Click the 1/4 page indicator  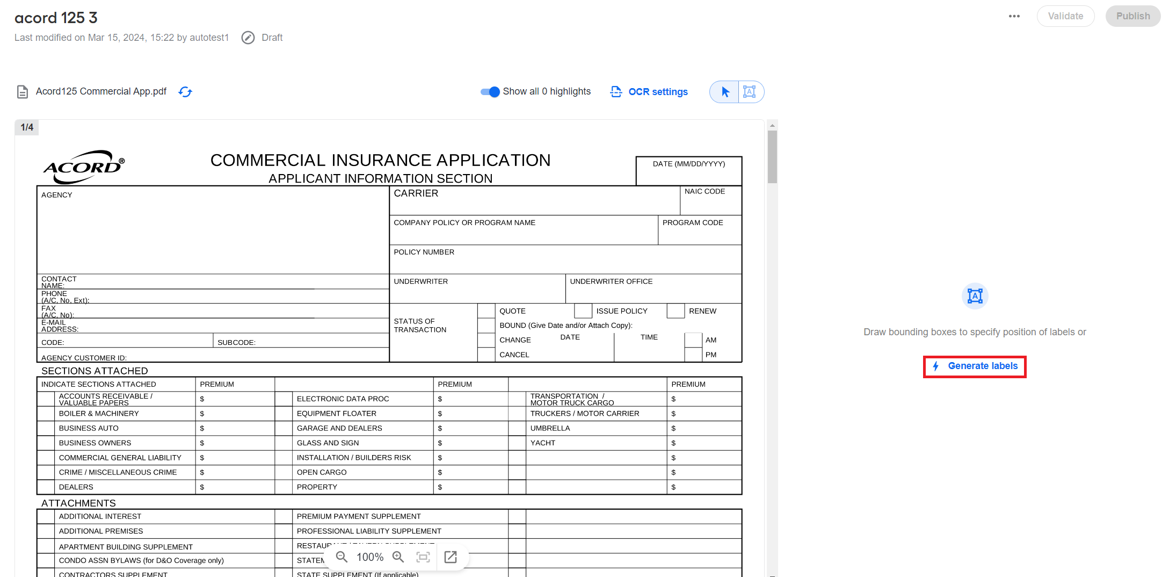click(27, 127)
